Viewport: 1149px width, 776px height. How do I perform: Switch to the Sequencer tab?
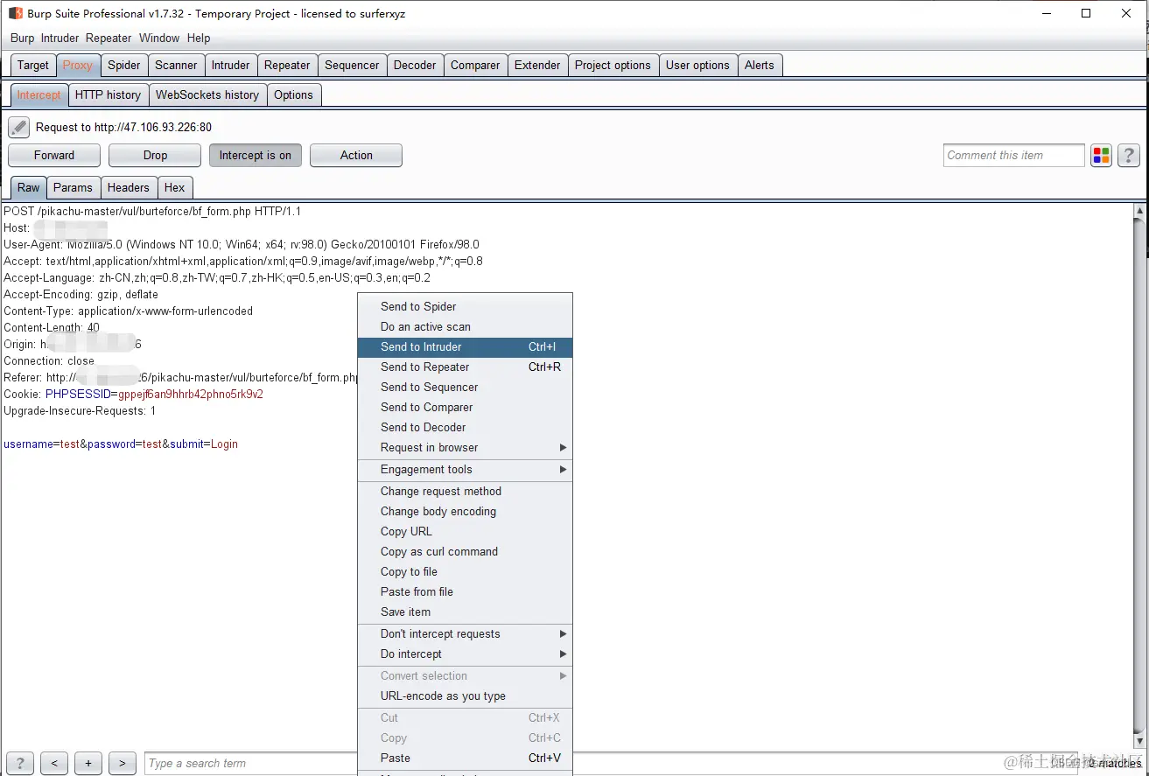(352, 65)
